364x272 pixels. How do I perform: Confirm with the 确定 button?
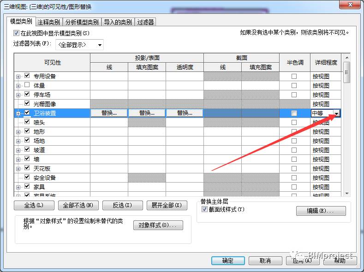[x=228, y=260]
